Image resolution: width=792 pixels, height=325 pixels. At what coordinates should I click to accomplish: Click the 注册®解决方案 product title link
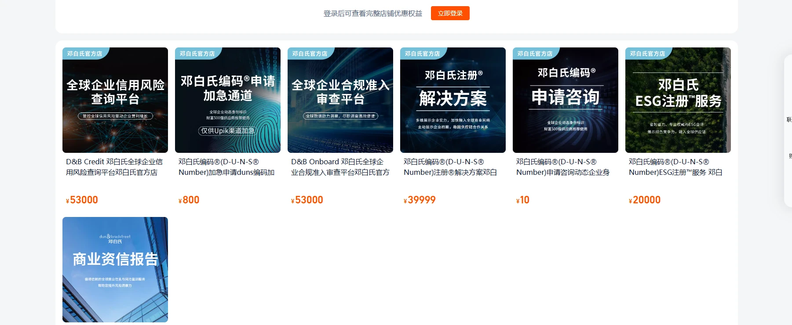[x=450, y=167]
